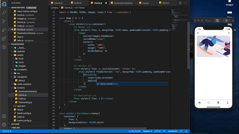Open the Source Control view
The image size is (239, 134).
click(x=4, y=21)
